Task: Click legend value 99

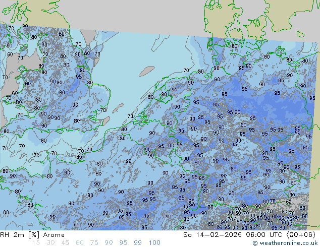Action: coord(138,243)
